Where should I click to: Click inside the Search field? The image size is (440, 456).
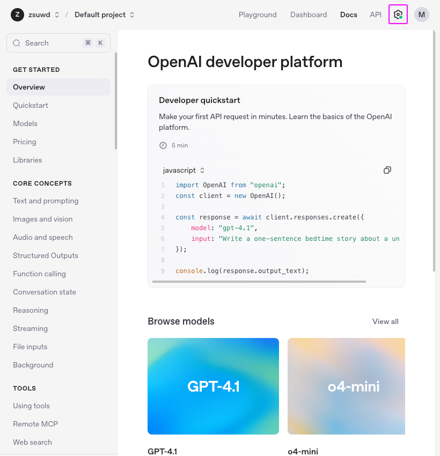click(51, 43)
